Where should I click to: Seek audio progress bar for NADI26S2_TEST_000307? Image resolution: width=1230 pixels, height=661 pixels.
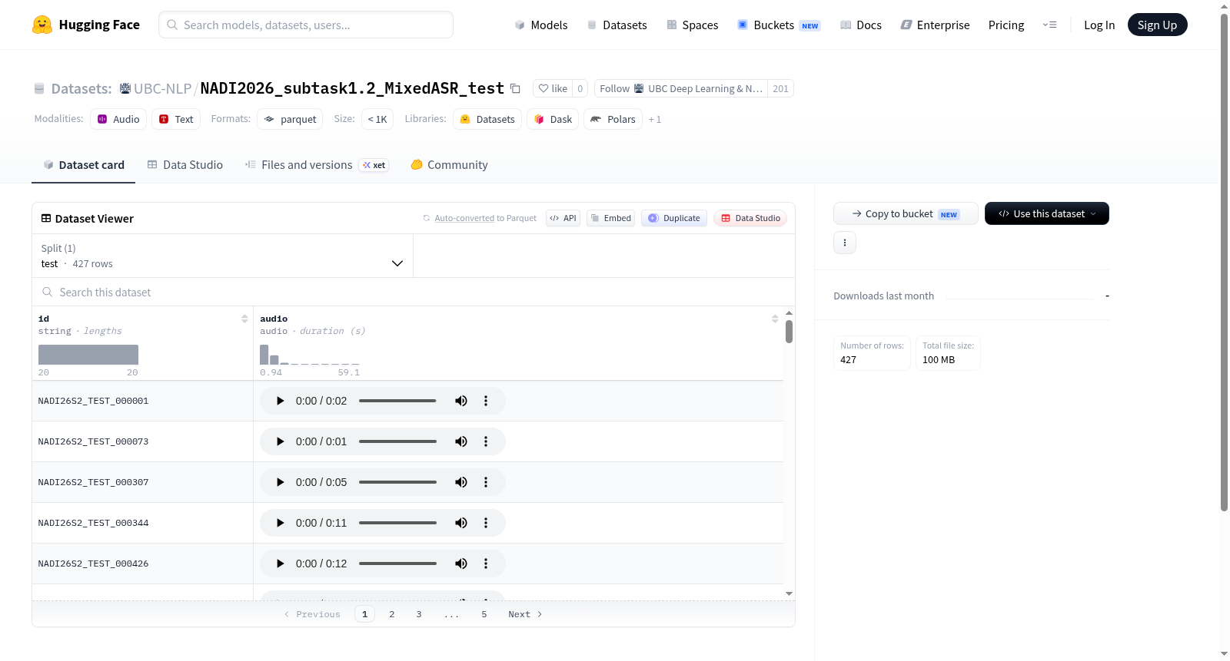(x=397, y=482)
